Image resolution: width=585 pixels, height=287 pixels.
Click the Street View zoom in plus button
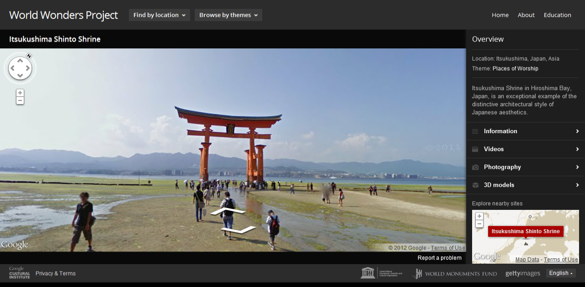click(20, 93)
